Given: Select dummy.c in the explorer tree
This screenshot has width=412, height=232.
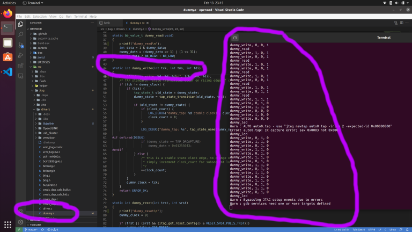Looking at the screenshot, I should click(48, 213).
